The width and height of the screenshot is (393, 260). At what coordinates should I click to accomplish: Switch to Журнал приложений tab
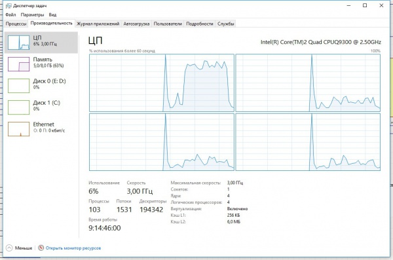click(x=98, y=24)
